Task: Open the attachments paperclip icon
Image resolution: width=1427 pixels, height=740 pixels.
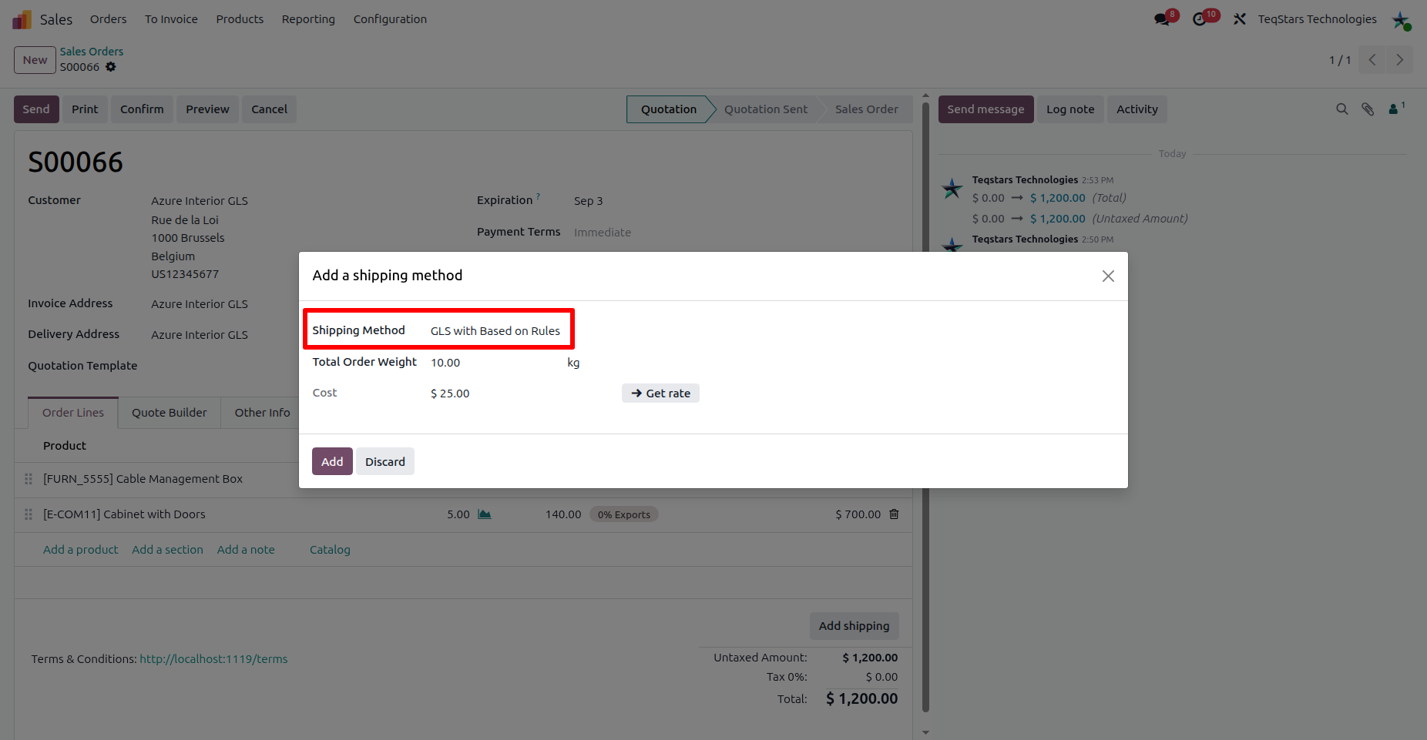Action: (1368, 109)
